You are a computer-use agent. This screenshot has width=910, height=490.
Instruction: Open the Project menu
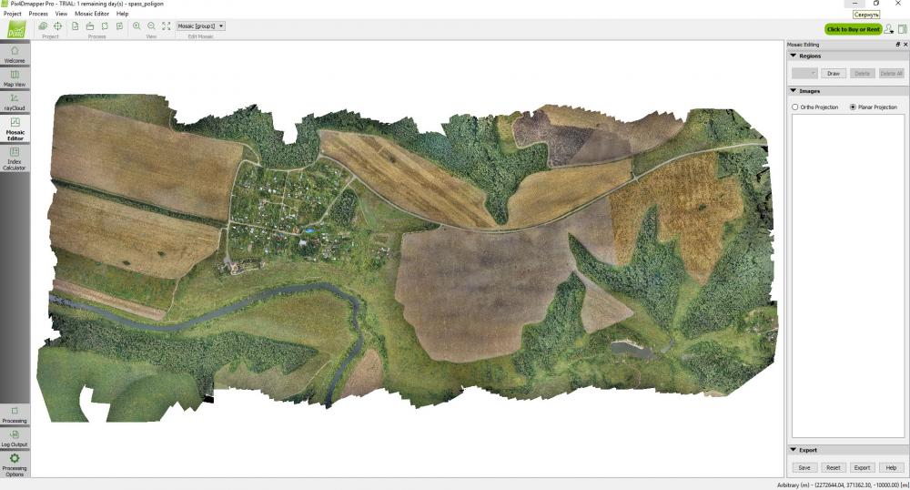point(12,14)
